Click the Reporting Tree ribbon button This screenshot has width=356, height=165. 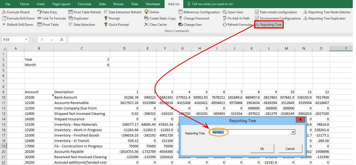[x=269, y=25]
